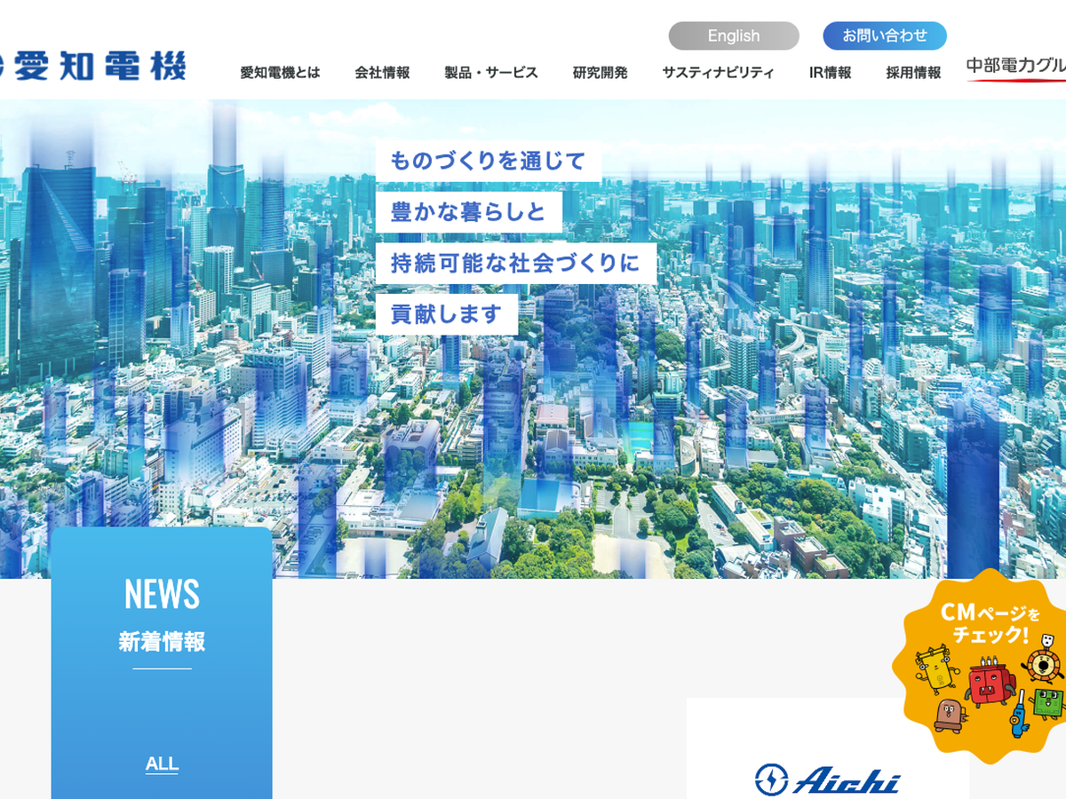The width and height of the screenshot is (1066, 799).
Task: Click the yellow transformer mascot character
Action: 936,670
